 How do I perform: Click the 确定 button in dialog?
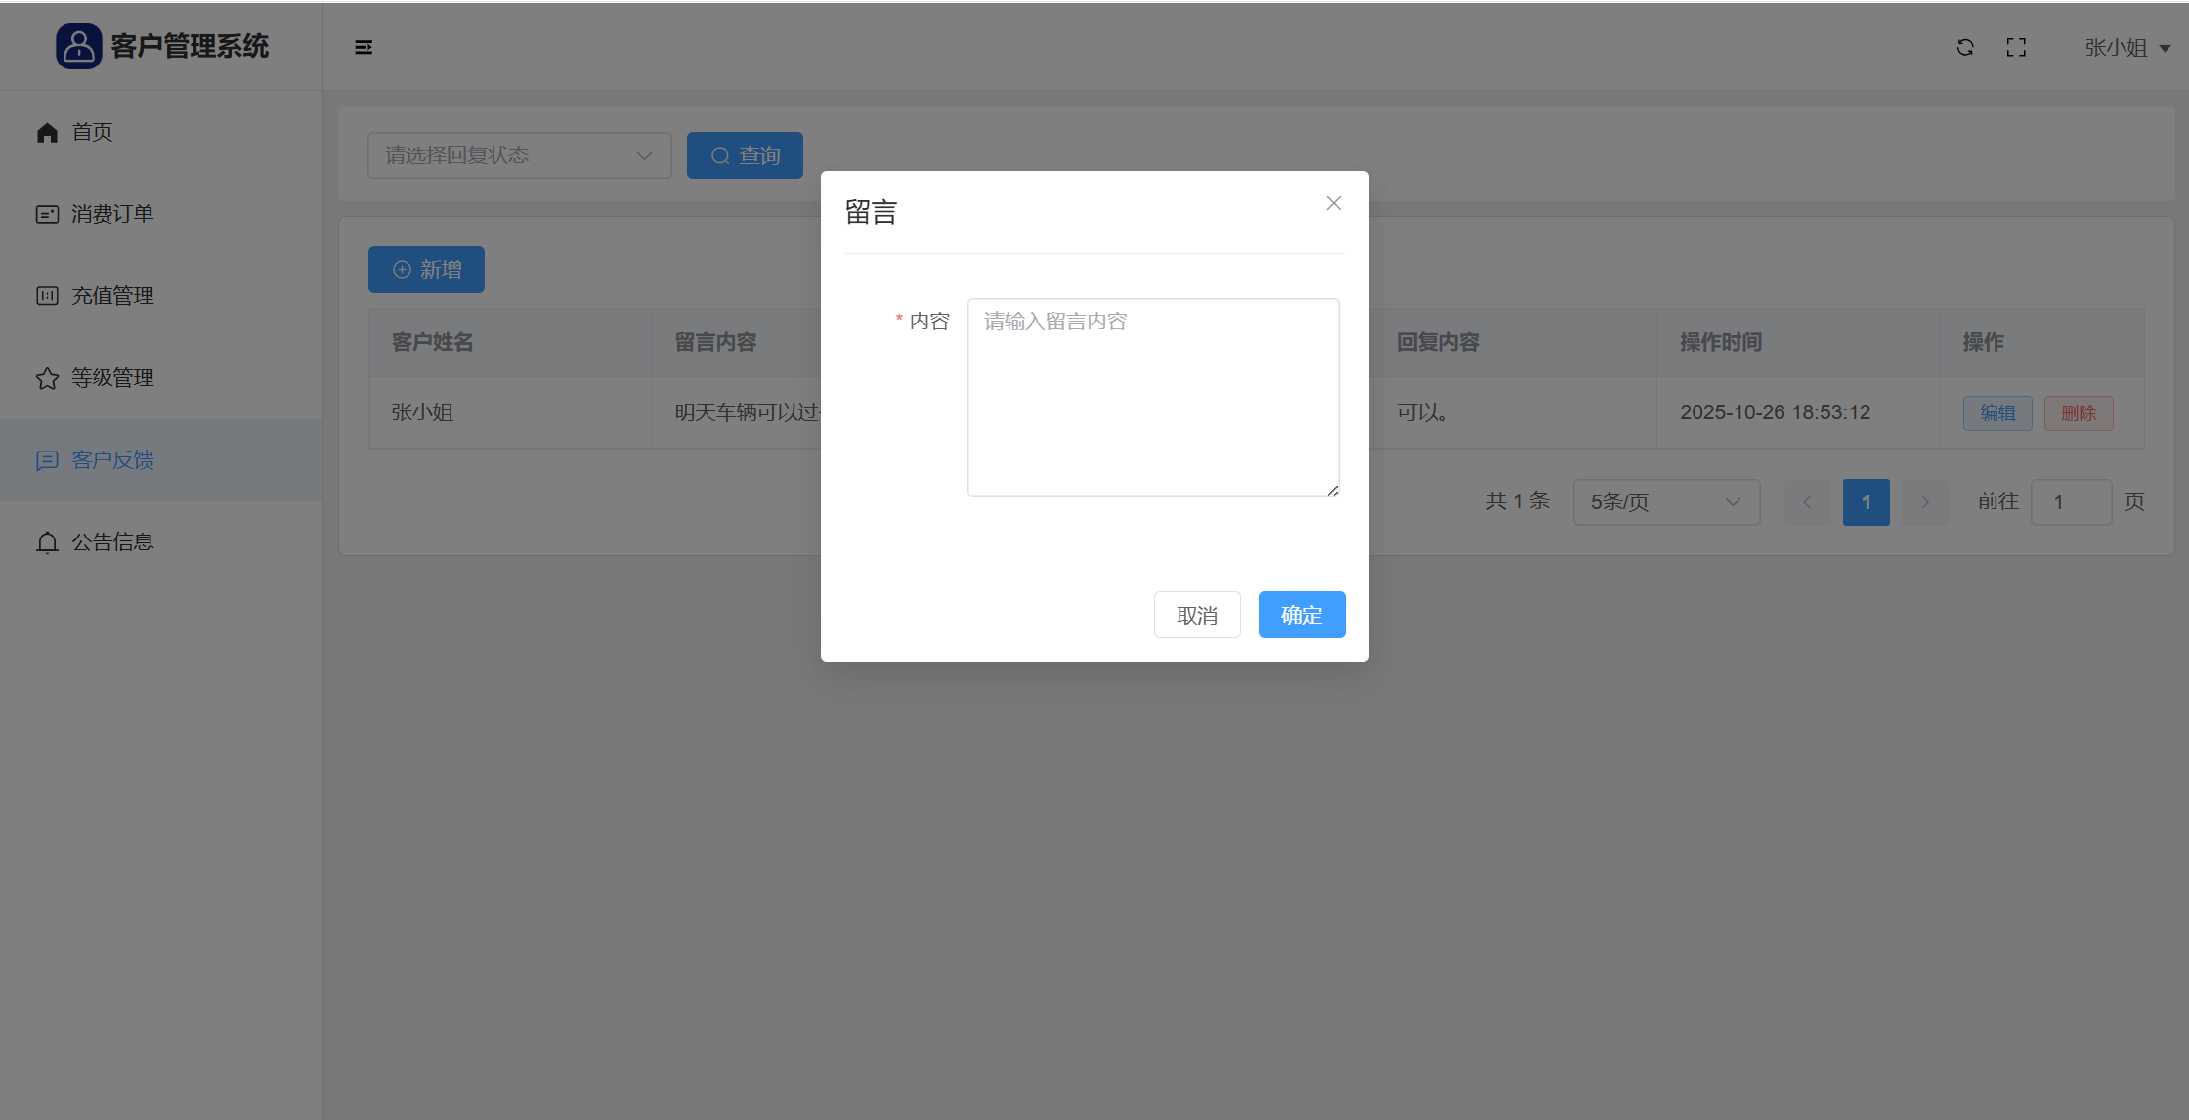coord(1301,615)
